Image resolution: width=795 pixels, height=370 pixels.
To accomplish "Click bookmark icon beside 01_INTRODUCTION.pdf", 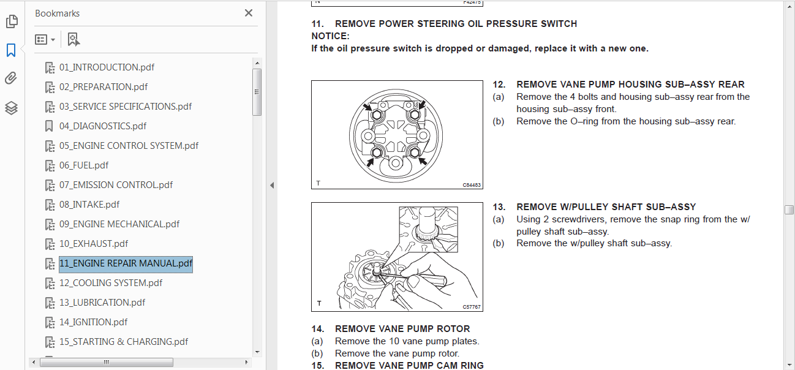I will [50, 67].
